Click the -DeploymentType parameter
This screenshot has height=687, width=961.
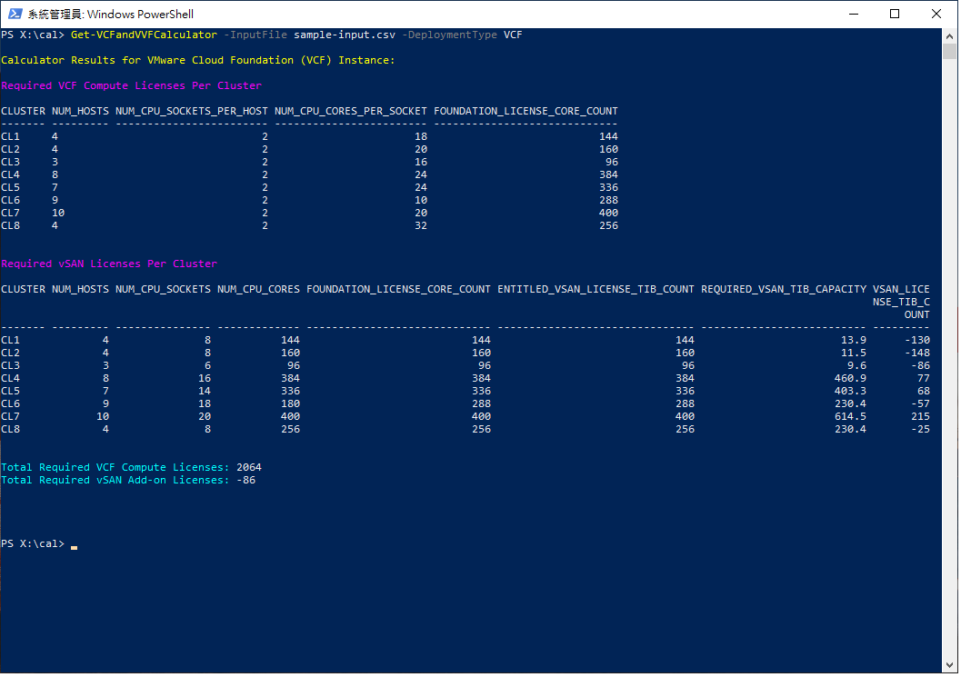coord(449,35)
